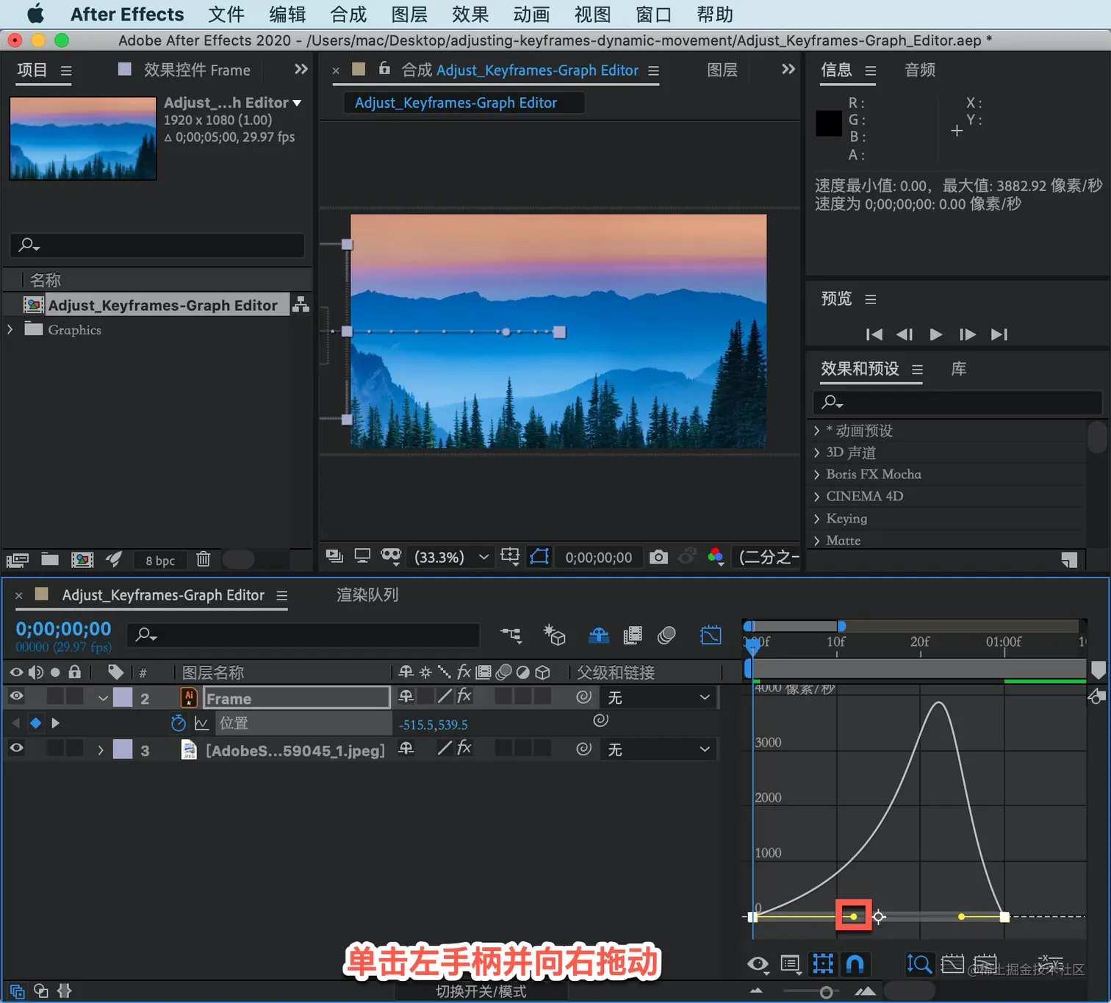
Task: Click the timeline zoom slider handle
Action: pyautogui.click(x=826, y=993)
